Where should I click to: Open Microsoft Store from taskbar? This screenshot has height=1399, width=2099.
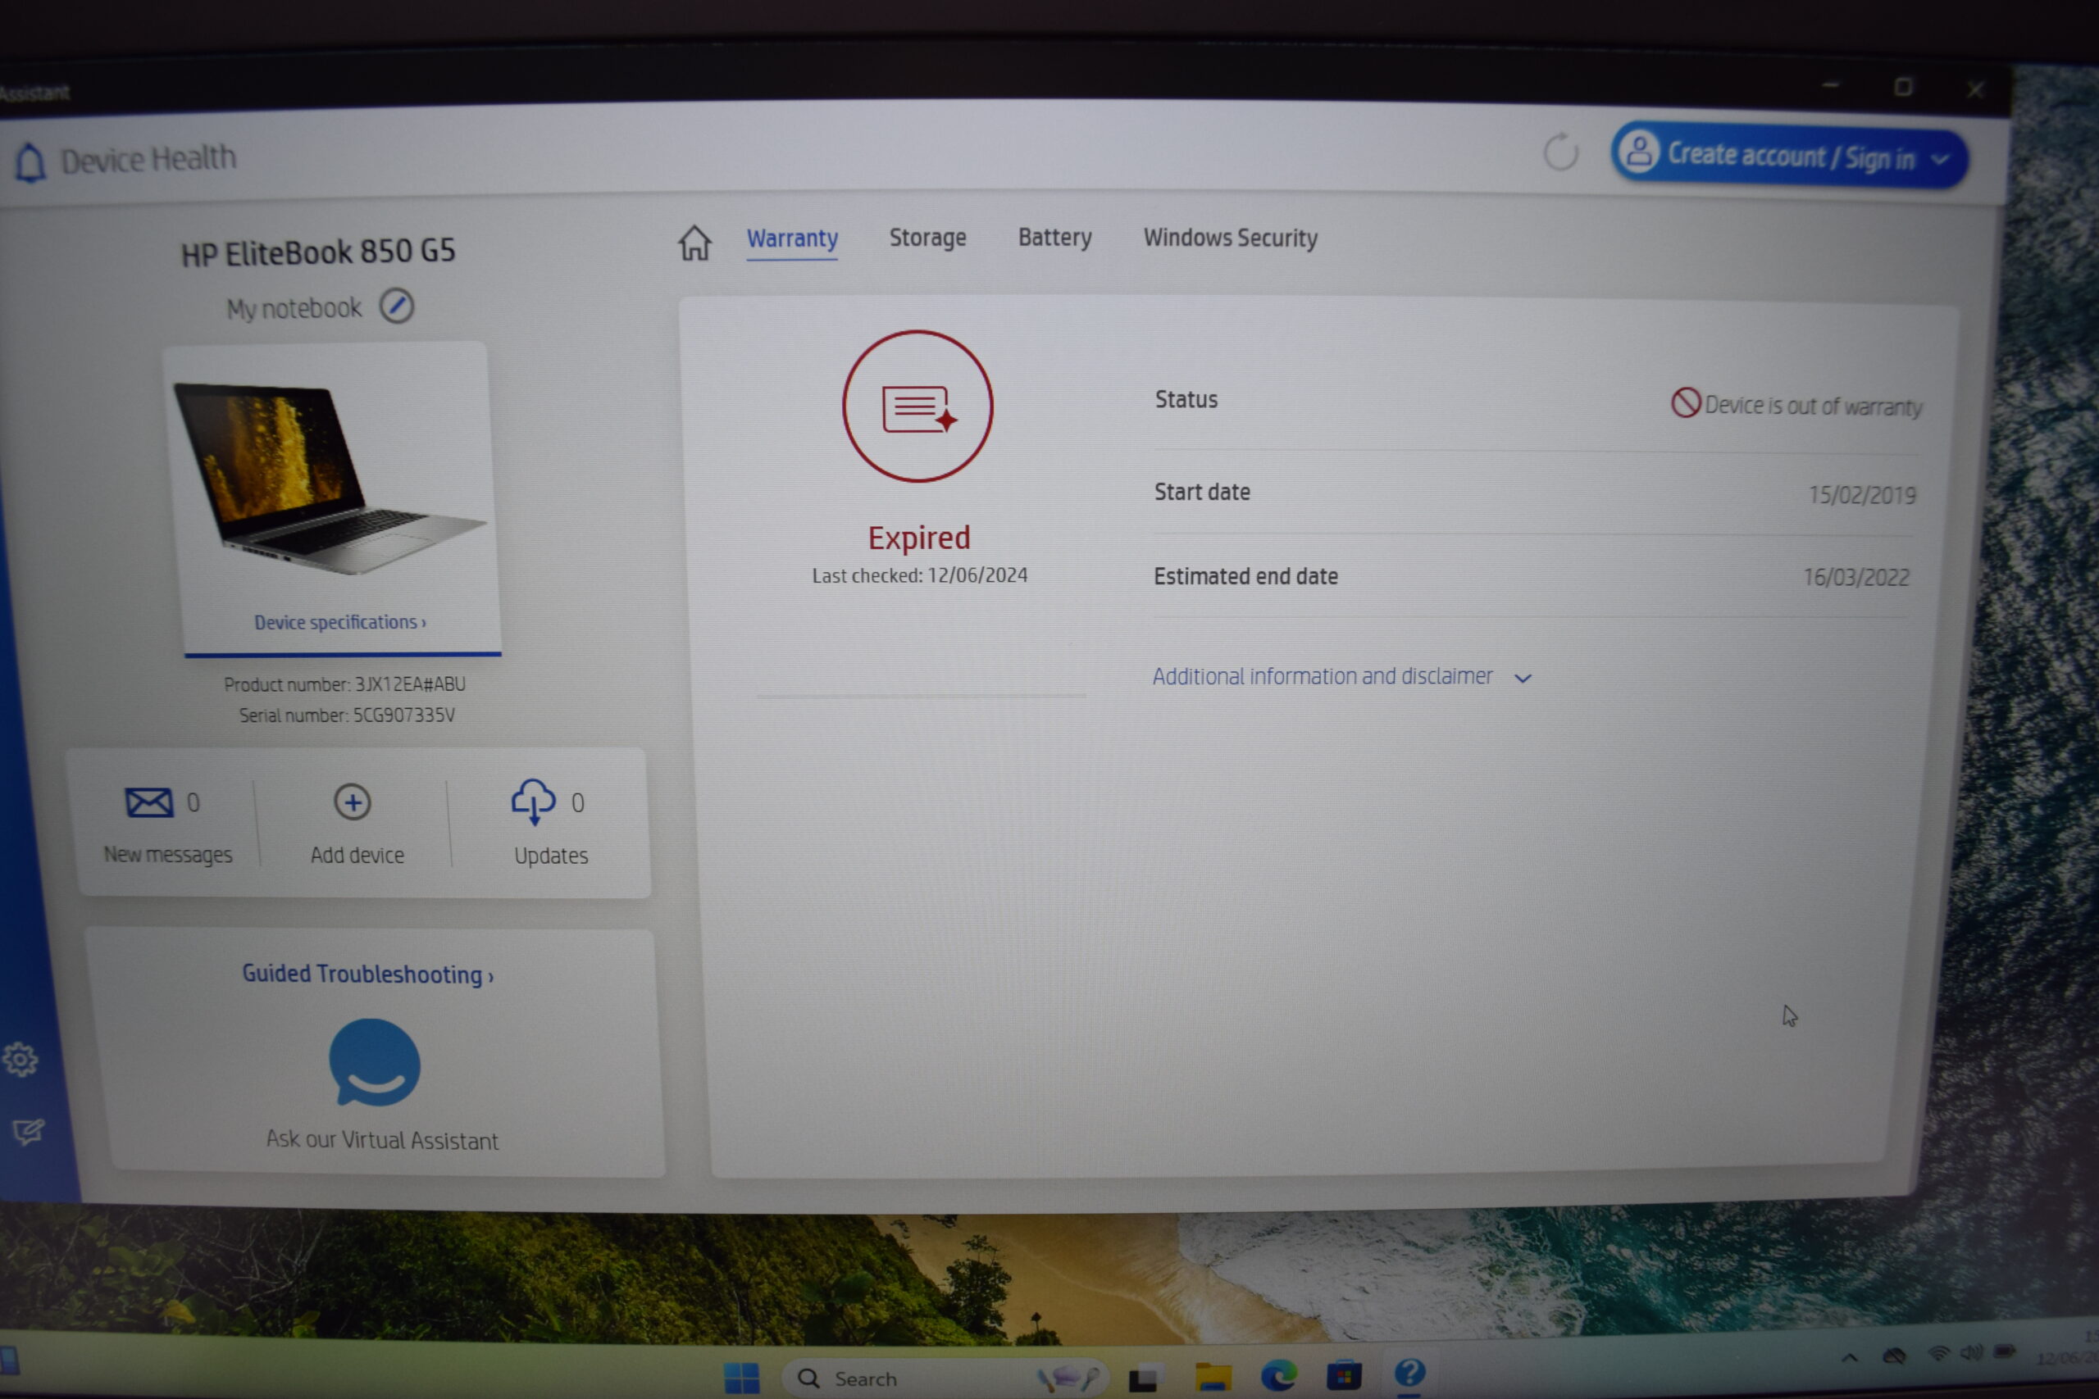coord(1343,1375)
